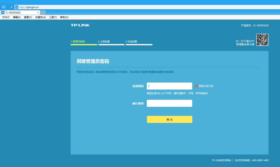Select step 3 无线设置
280x167 pixels.
(131, 41)
